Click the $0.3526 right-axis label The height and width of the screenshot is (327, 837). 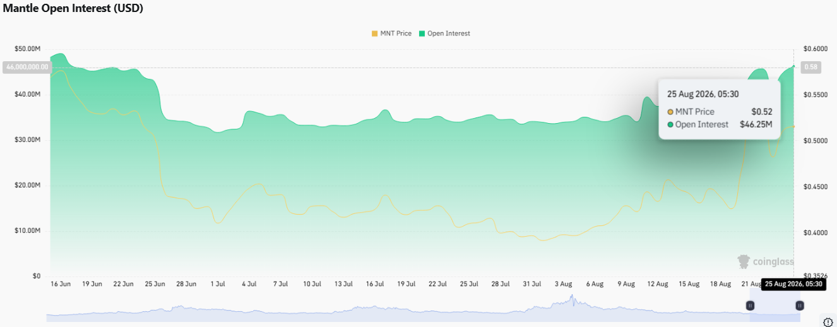(815, 276)
